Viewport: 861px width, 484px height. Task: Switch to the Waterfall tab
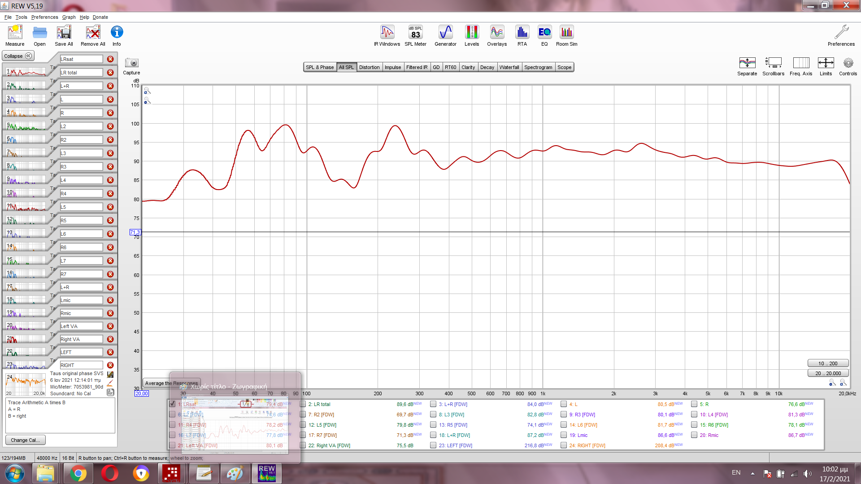509,67
